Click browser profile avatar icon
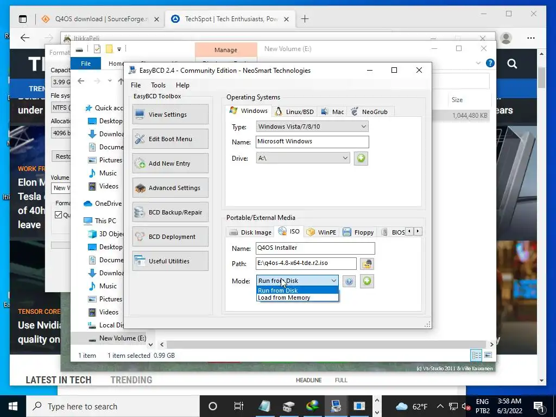The image size is (556, 417). 506,38
